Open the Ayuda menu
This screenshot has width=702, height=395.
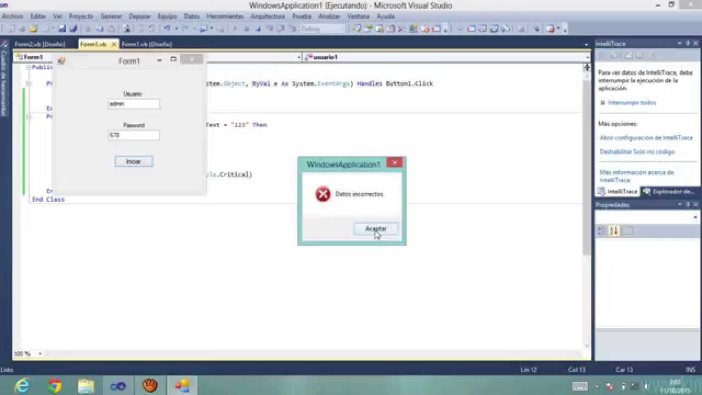pyautogui.click(x=386, y=16)
